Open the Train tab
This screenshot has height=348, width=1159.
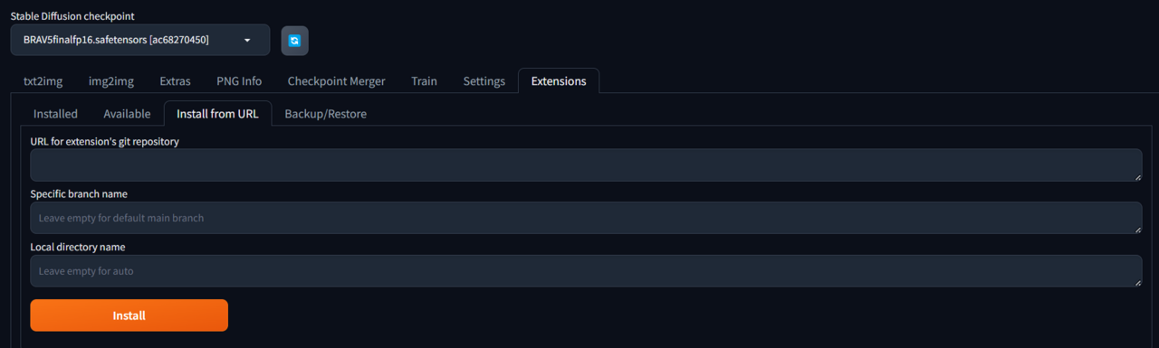pyautogui.click(x=424, y=81)
